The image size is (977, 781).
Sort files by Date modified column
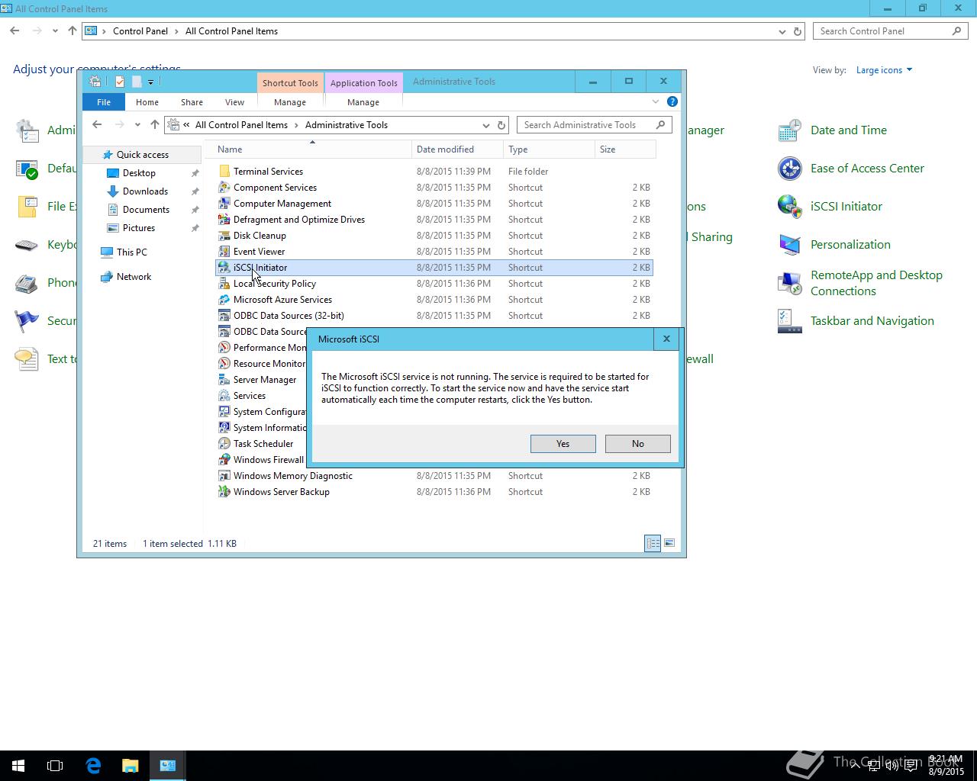pos(457,149)
